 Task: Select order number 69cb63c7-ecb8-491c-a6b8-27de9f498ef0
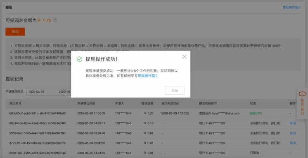38,114
